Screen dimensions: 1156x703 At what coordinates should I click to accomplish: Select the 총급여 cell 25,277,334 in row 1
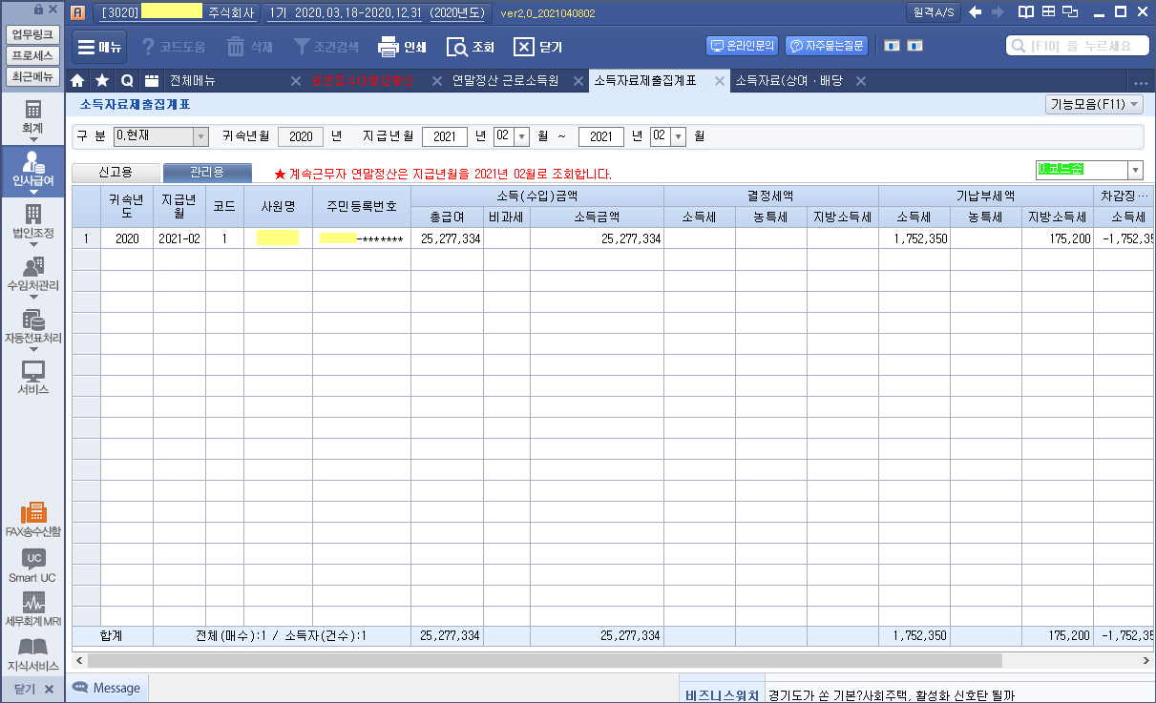tap(447, 238)
